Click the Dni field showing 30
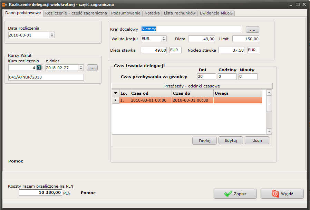 [206, 76]
